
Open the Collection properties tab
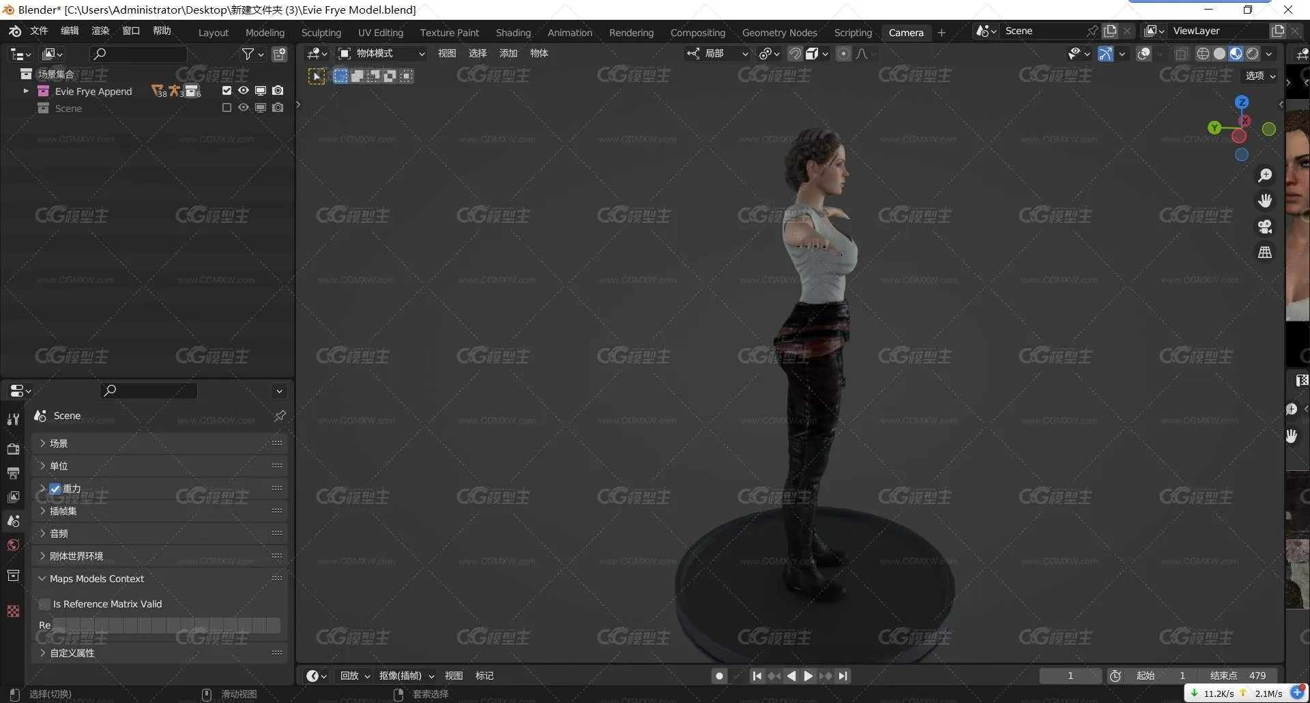[x=13, y=575]
